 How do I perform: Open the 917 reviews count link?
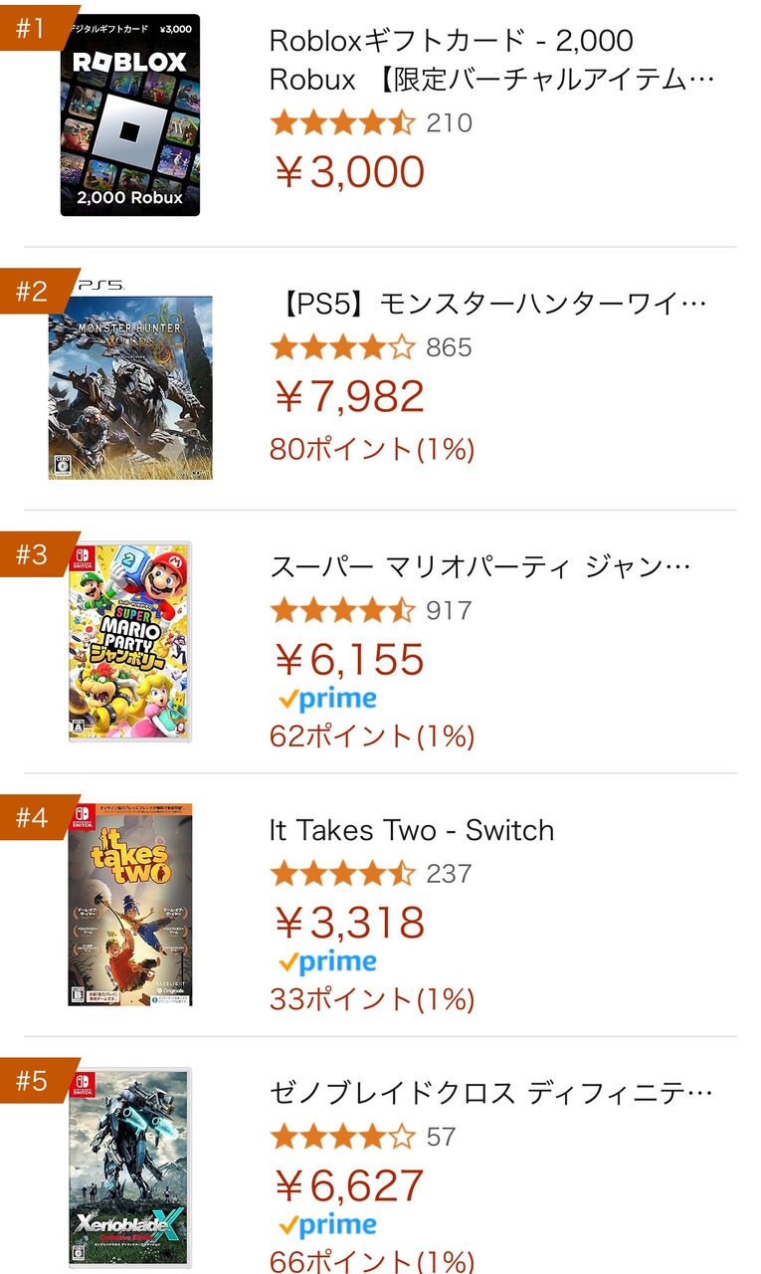(x=449, y=610)
